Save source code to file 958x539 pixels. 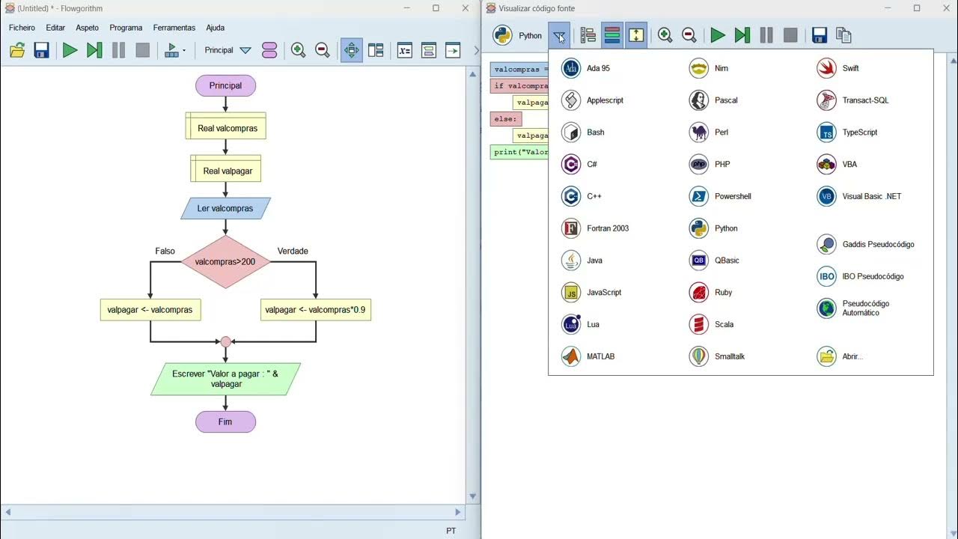[x=819, y=35]
